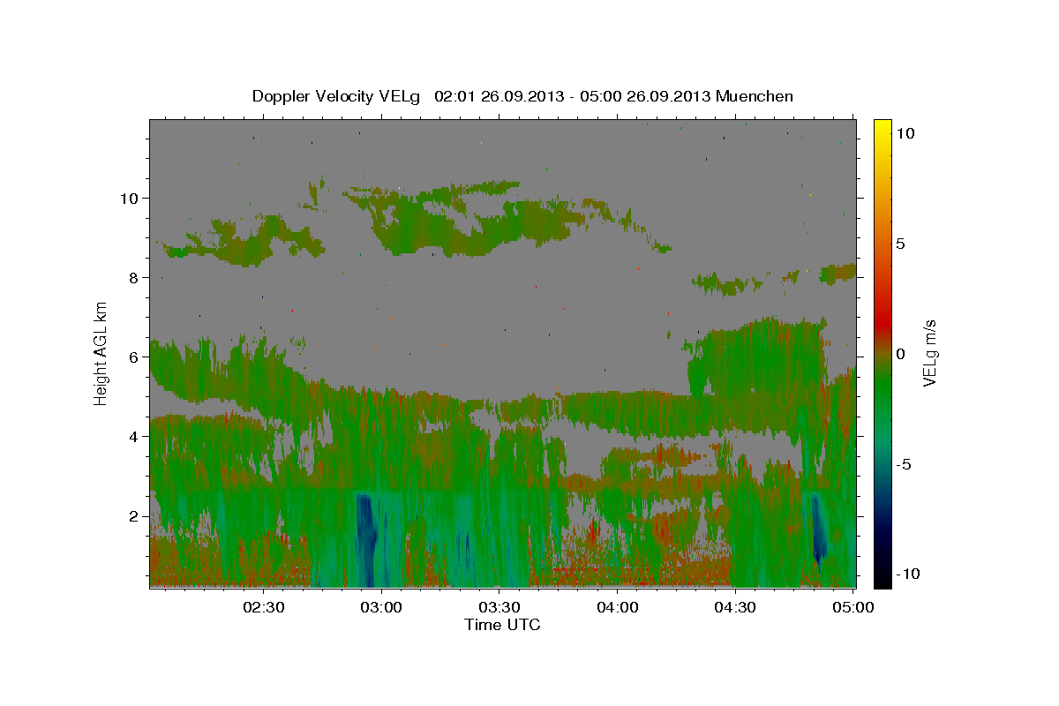Click the 04:30 time tick label
Screen dimensions: 1059x706
pyautogui.click(x=736, y=608)
